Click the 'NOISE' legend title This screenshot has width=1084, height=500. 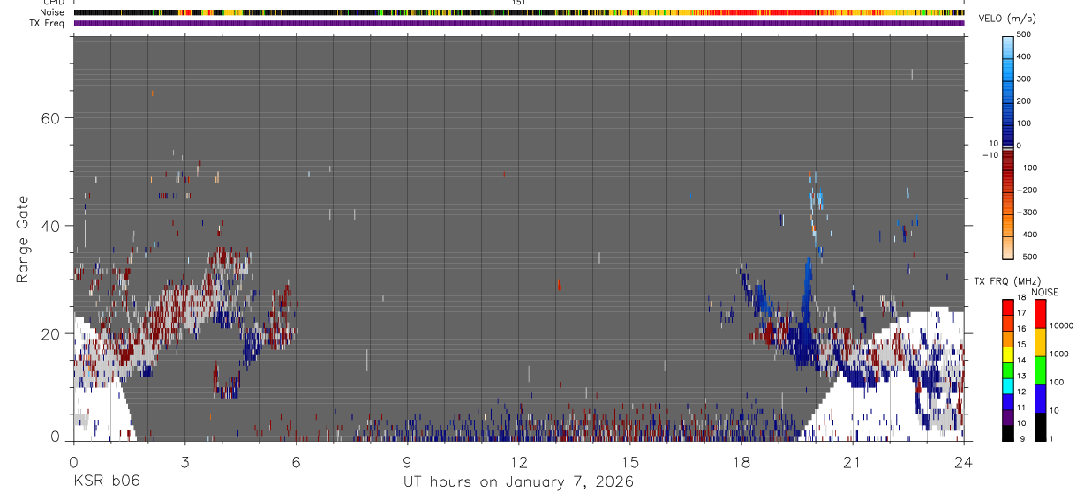[1044, 291]
